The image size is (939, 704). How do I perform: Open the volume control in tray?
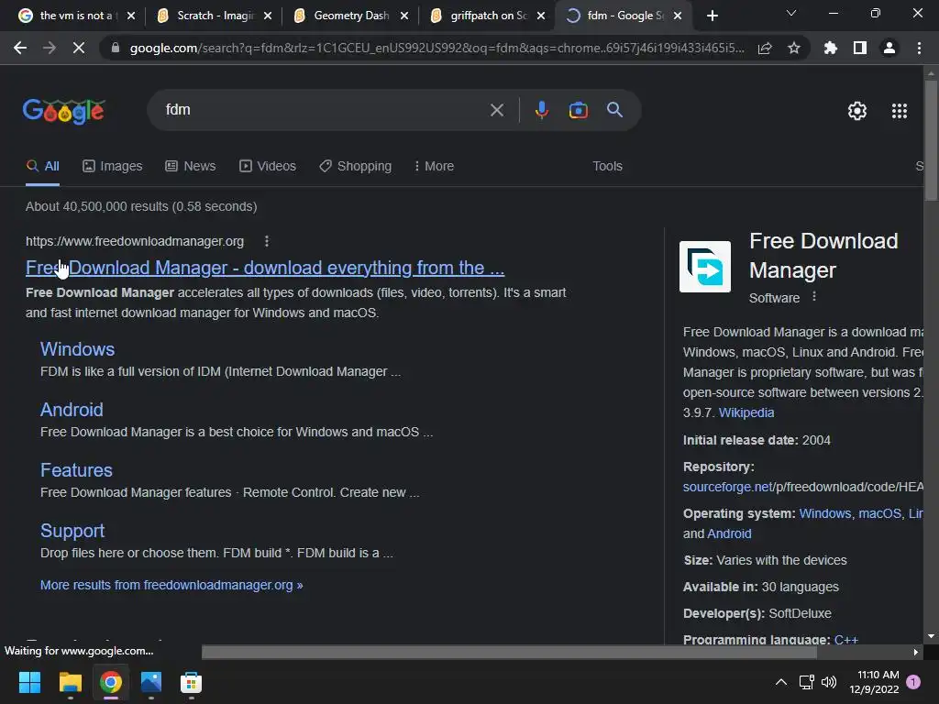[829, 682]
